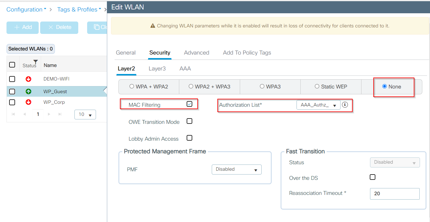Click the Name column header
The image size is (430, 222).
[50, 65]
